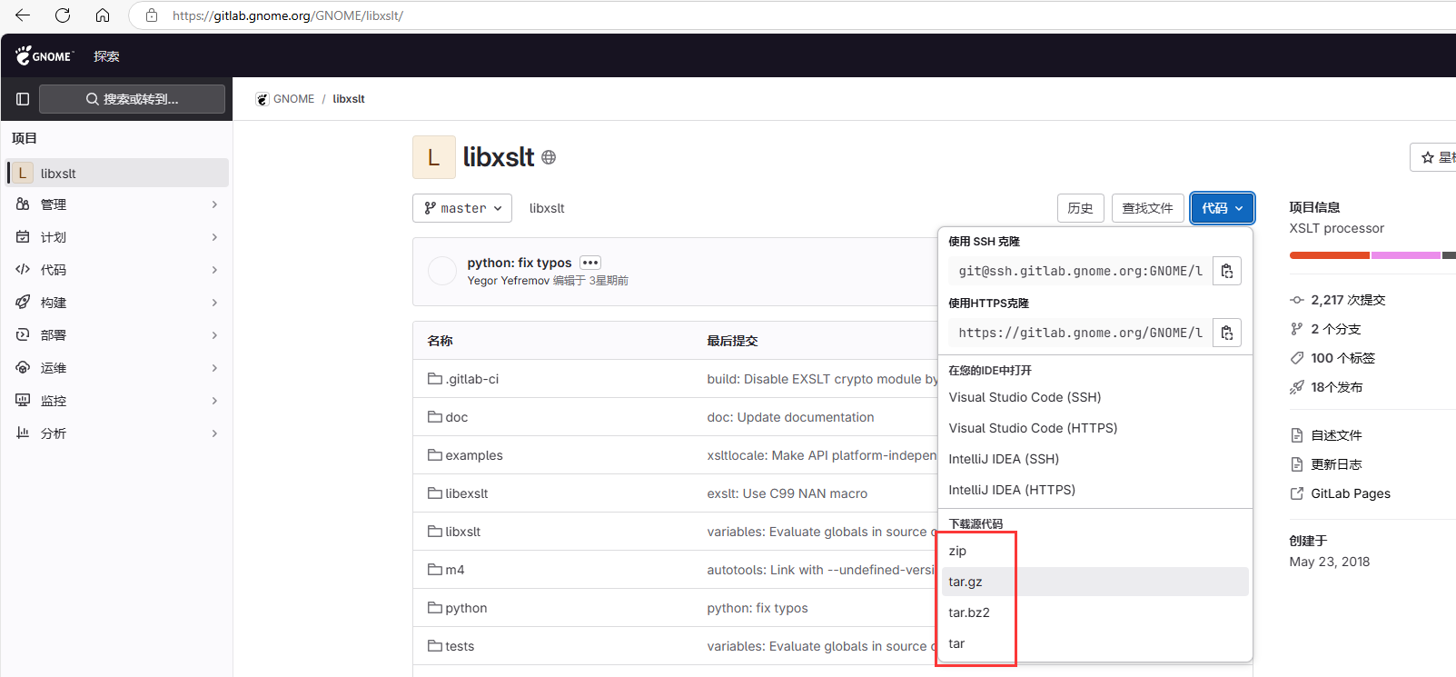The image size is (1456, 677).
Task: Navigate back in the browser
Action: click(x=23, y=15)
